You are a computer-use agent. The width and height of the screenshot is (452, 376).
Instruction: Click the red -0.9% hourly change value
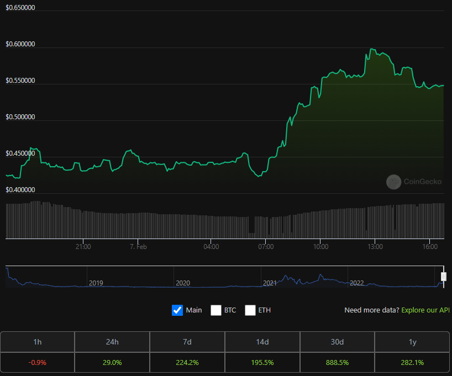38,362
